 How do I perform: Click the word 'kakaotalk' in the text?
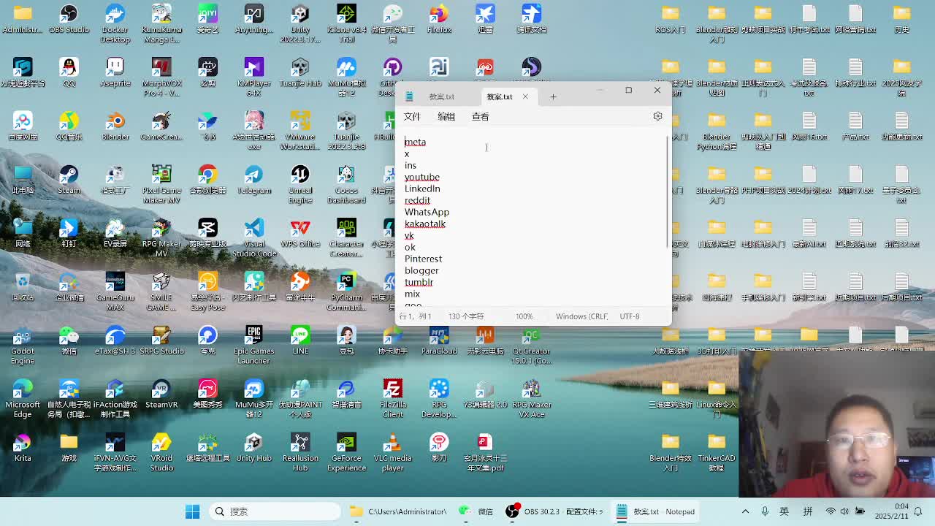pyautogui.click(x=425, y=224)
